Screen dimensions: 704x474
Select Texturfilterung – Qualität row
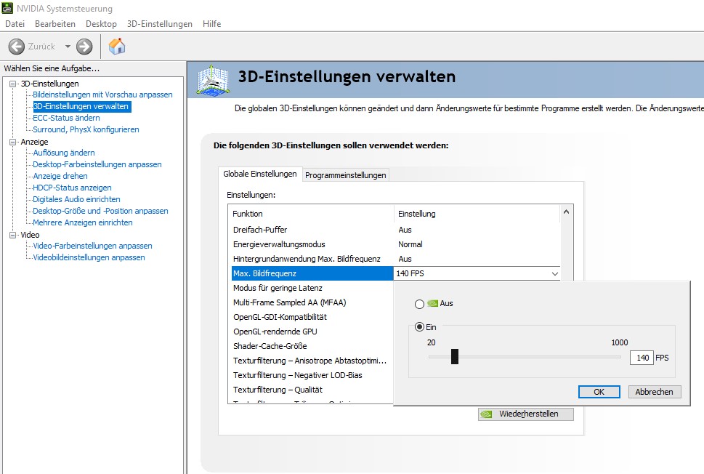312,390
